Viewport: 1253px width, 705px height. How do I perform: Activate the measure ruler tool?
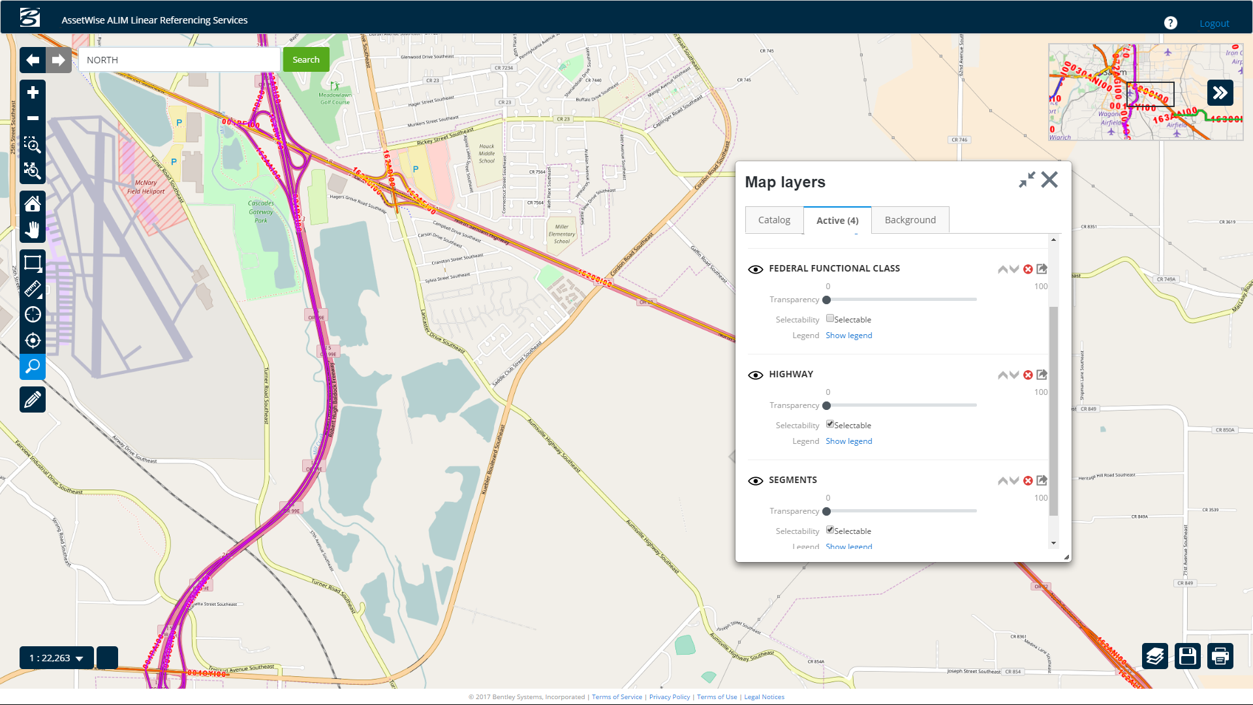coord(33,289)
